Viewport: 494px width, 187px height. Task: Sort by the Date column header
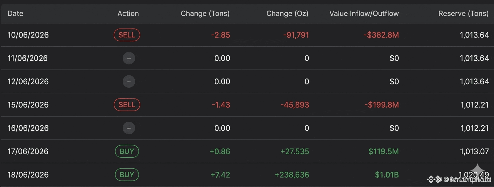[15, 13]
